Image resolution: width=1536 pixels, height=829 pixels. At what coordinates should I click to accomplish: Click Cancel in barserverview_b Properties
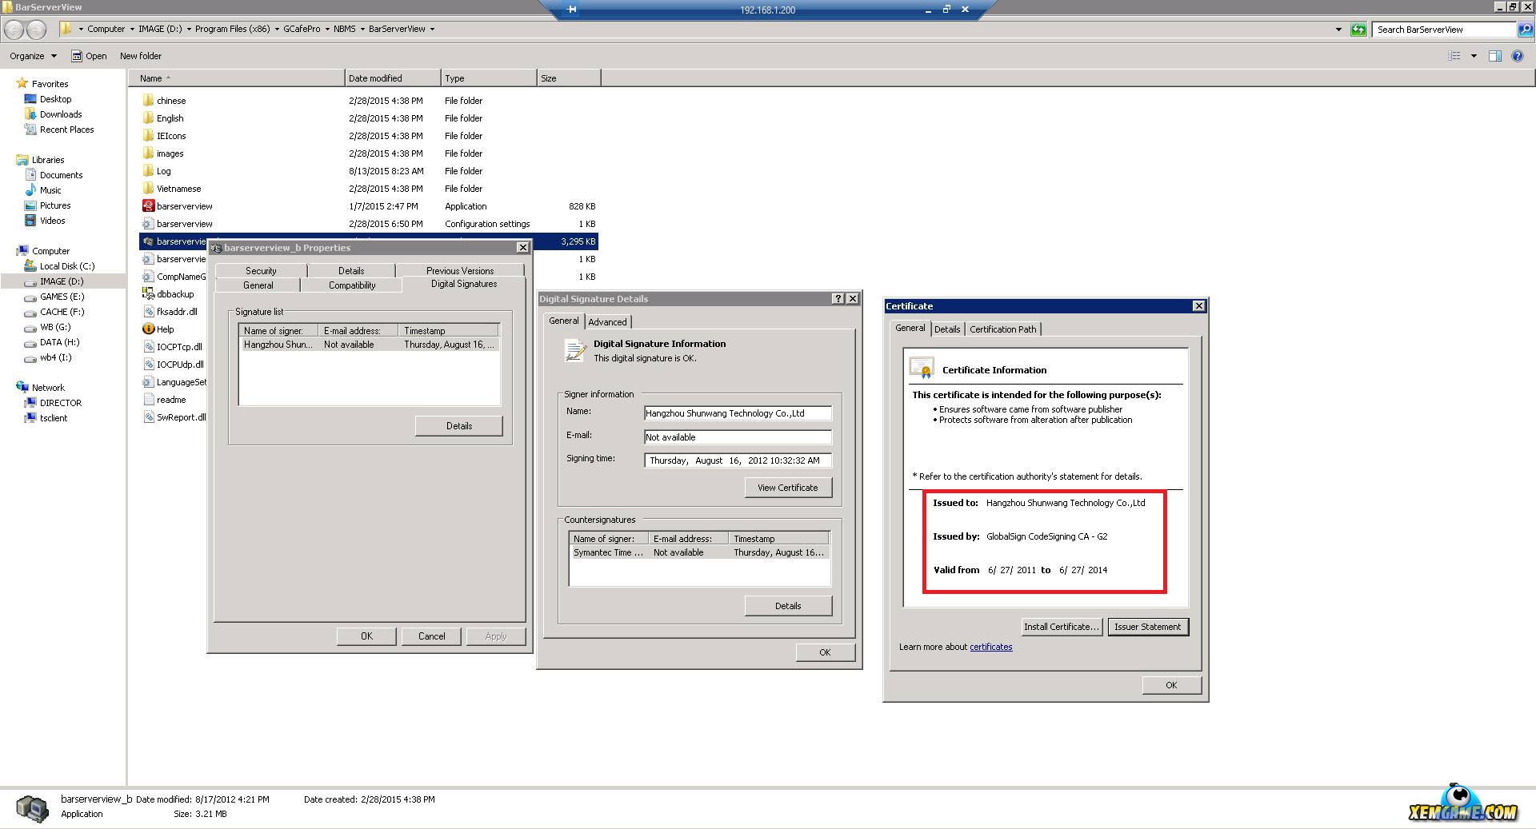[x=431, y=636]
